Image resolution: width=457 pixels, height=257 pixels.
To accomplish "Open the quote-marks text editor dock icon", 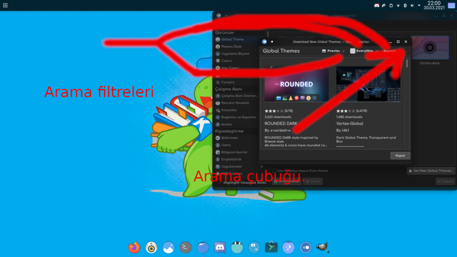I will (254, 247).
